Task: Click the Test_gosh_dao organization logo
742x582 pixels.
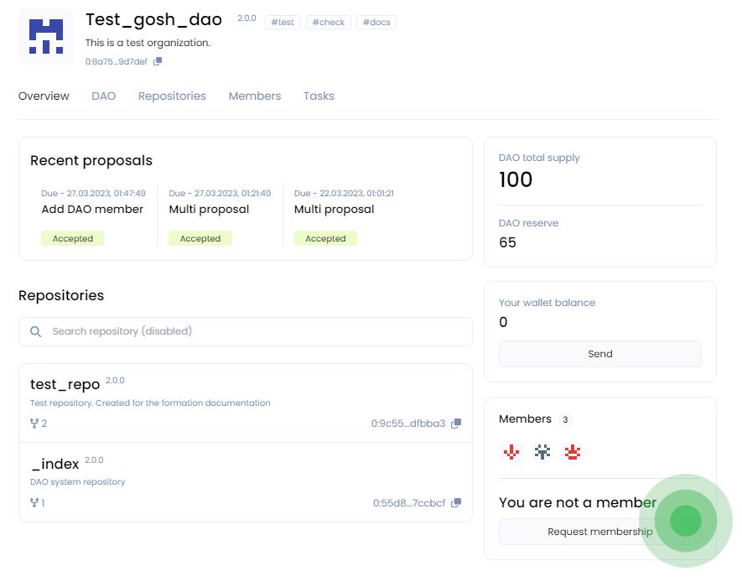Action: tap(45, 37)
